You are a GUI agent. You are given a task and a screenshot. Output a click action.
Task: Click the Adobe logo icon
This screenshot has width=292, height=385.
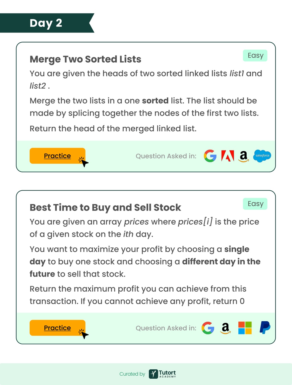(228, 156)
